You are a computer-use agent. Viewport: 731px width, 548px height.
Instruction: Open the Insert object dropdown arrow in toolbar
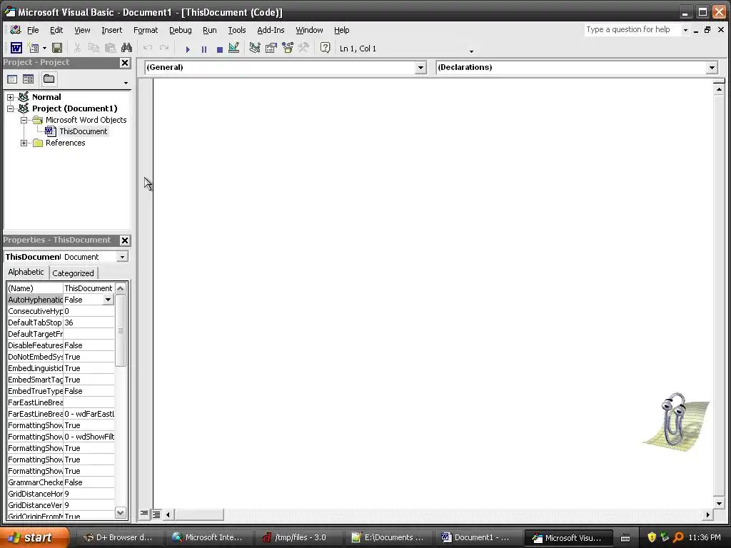pyautogui.click(x=44, y=48)
